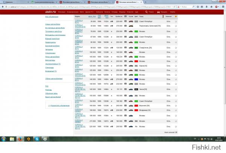Open Обмен автомобилями sidebar link
This screenshot has width=226, height=153.
(x=54, y=79)
